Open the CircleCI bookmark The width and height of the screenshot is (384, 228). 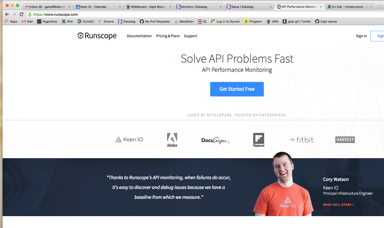pos(85,21)
